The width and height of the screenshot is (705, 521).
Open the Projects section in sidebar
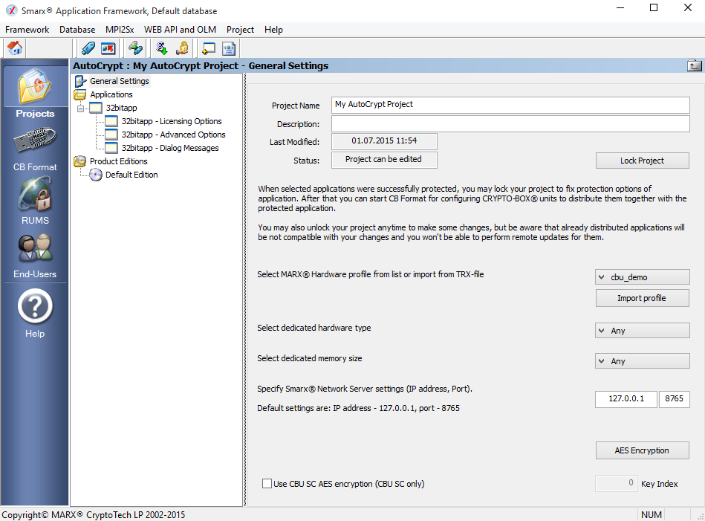(35, 93)
